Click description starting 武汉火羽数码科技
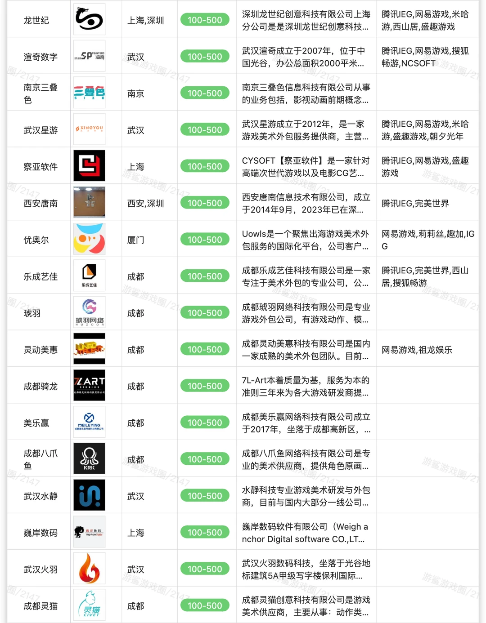 pyautogui.click(x=306, y=570)
